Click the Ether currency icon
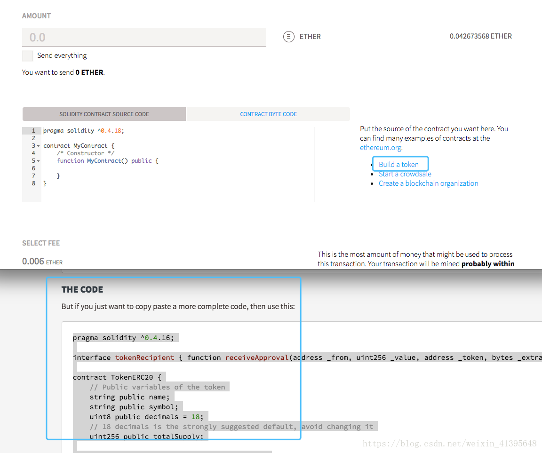542x453 pixels. pos(288,37)
